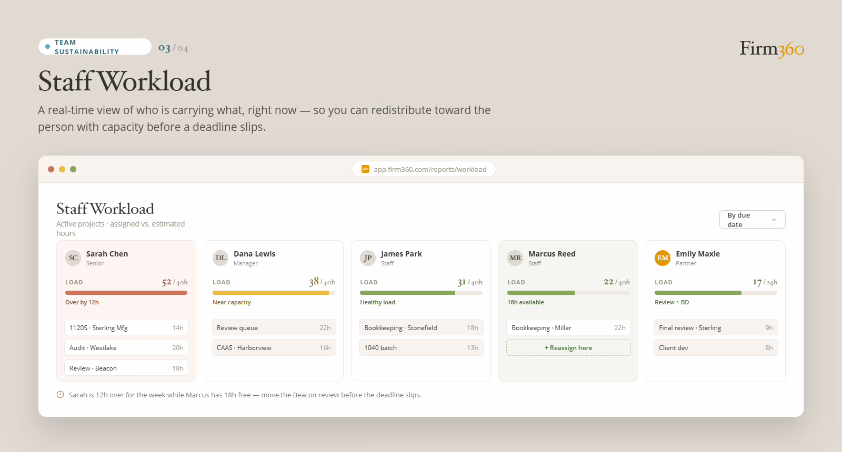The image size is (842, 452).
Task: Click the blue dot in the Team Sustainability badge
Action: pos(48,47)
